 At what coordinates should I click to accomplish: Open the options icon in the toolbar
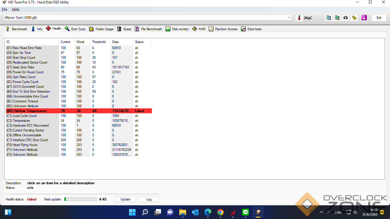tap(354, 18)
